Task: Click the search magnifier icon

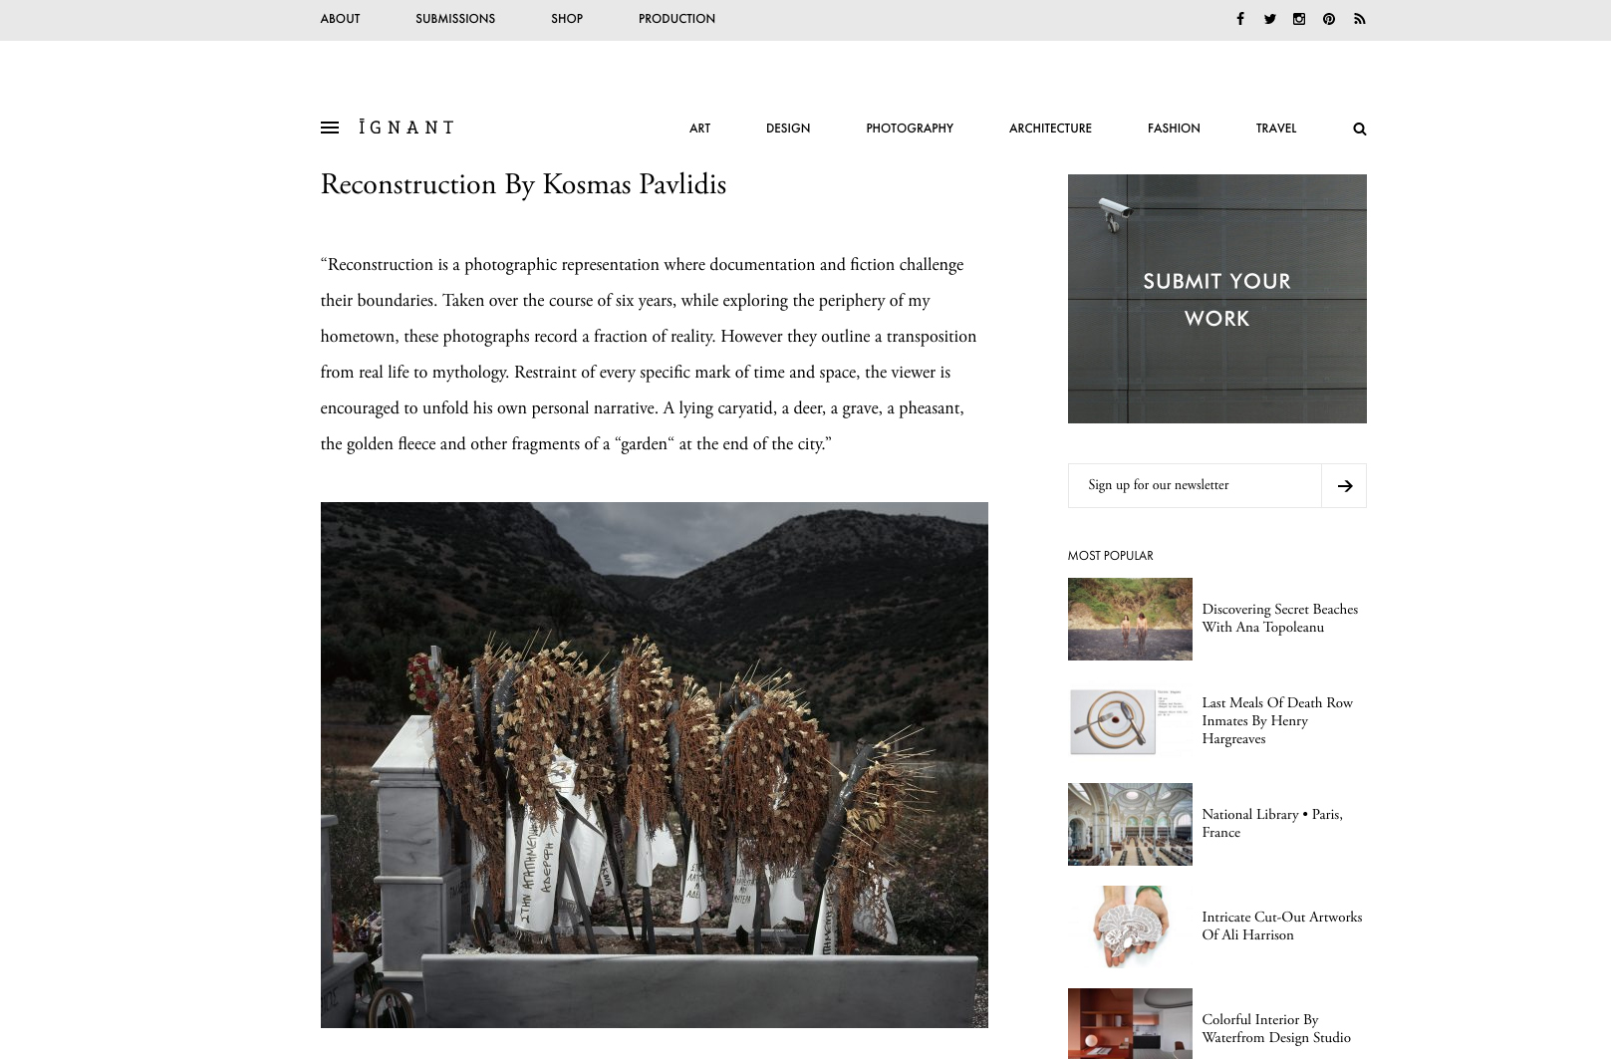Action: pos(1360,129)
